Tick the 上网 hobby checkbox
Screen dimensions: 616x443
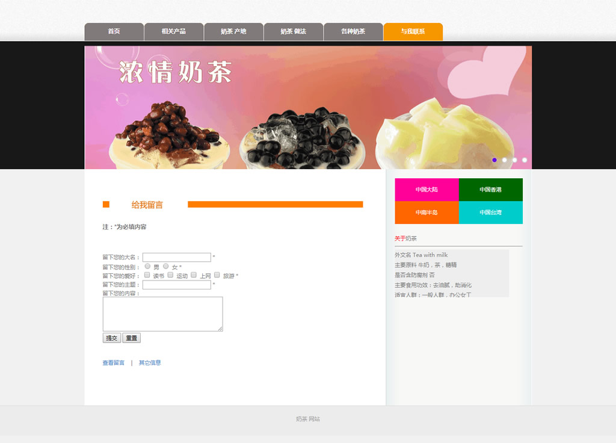tap(194, 275)
